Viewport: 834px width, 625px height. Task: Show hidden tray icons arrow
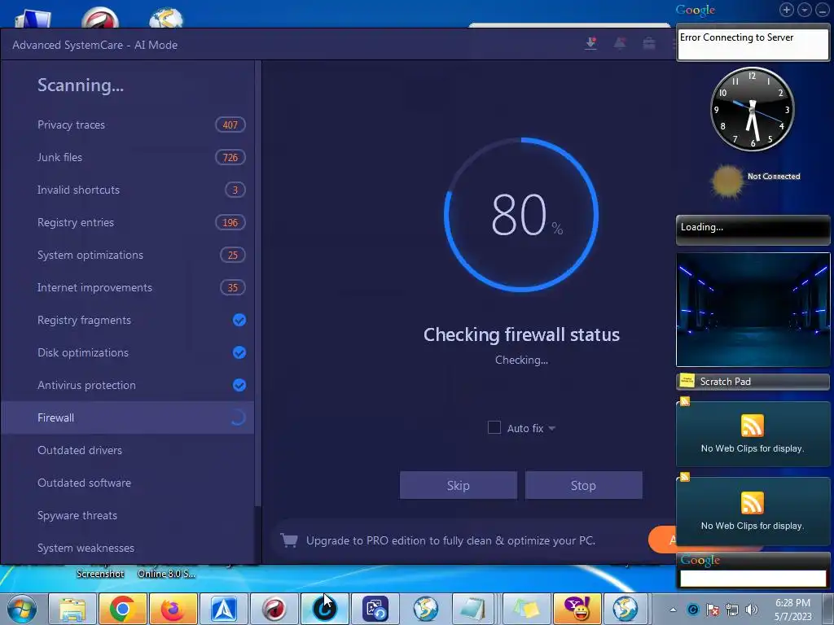point(673,610)
